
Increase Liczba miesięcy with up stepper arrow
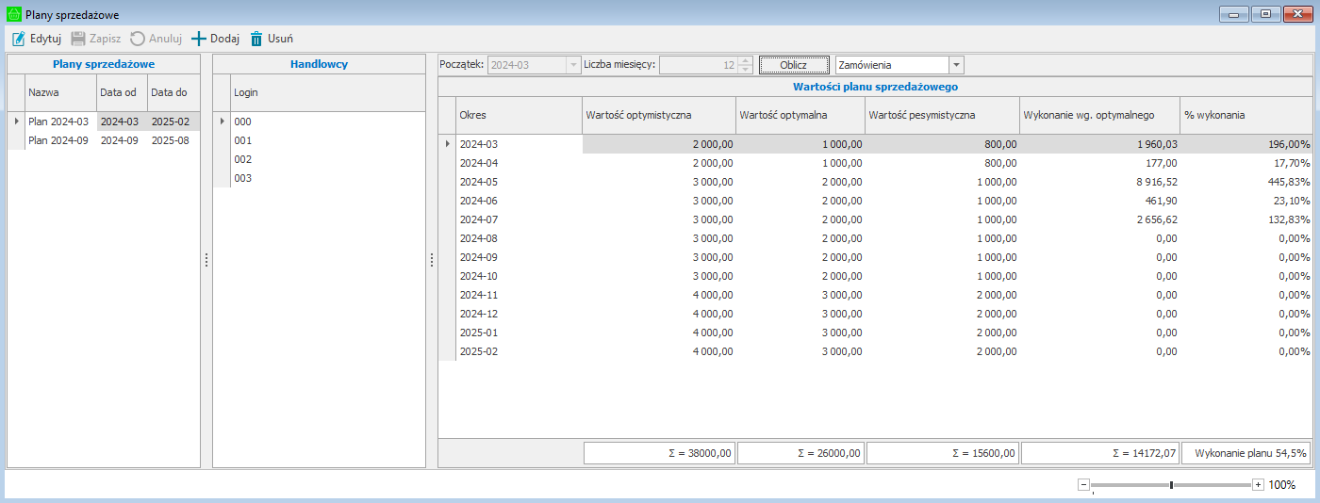745,61
